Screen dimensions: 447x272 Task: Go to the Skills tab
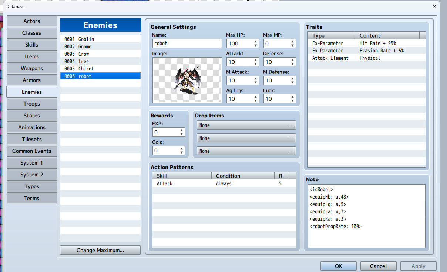click(x=32, y=45)
